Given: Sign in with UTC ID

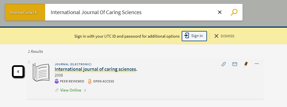Looking at the screenshot, I should click(x=194, y=36).
